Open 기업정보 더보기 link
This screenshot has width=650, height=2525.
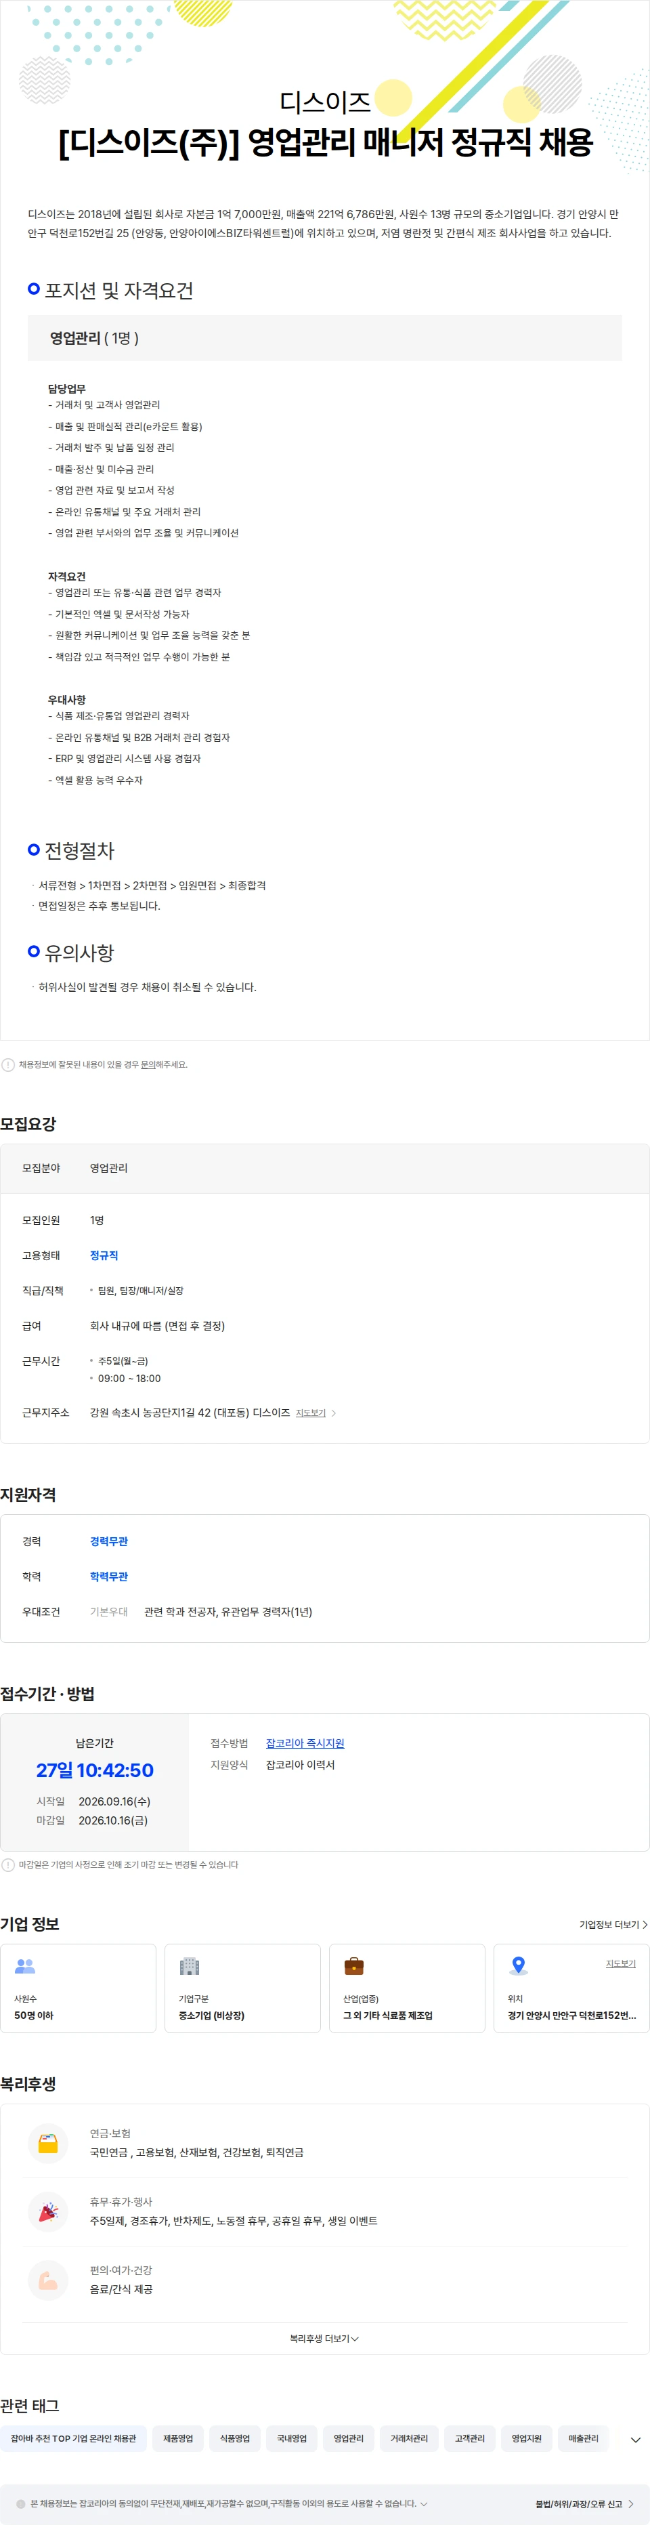(x=614, y=1924)
